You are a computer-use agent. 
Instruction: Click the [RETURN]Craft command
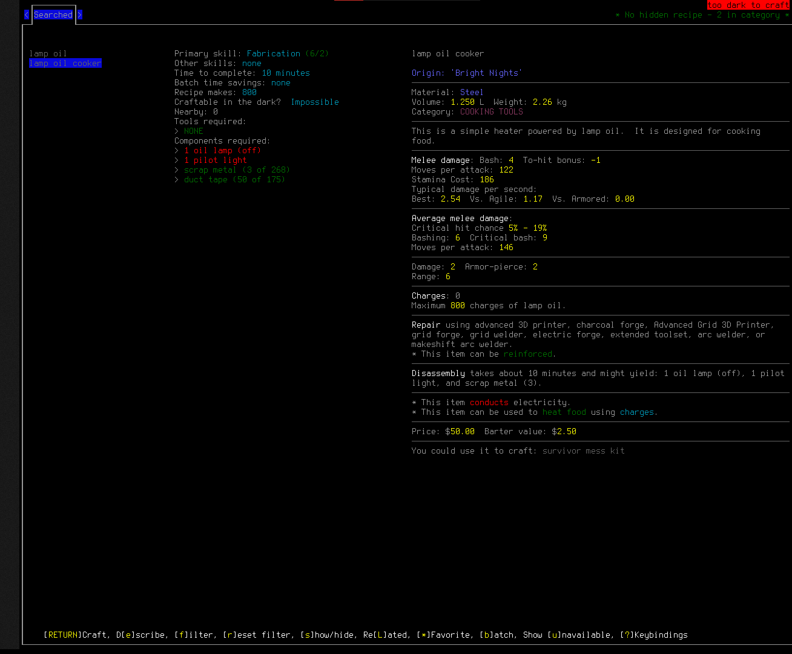point(75,635)
